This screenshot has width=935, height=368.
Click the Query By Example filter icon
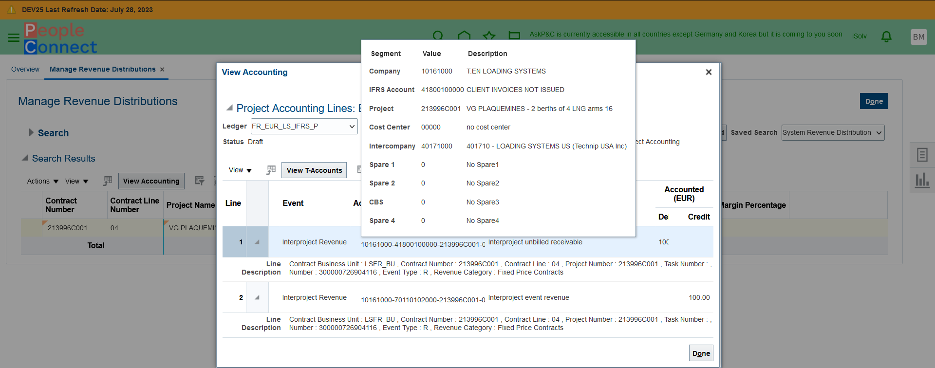pyautogui.click(x=200, y=181)
